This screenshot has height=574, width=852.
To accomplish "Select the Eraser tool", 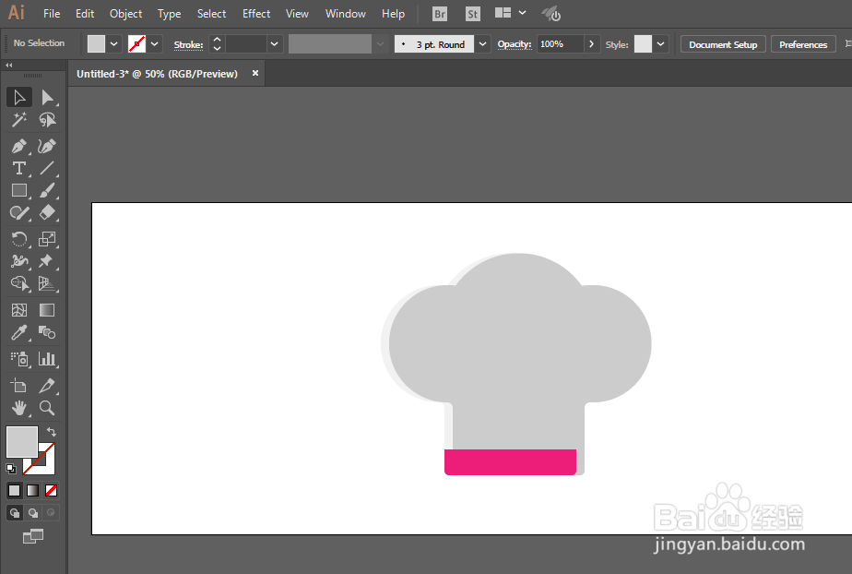I will coord(47,212).
